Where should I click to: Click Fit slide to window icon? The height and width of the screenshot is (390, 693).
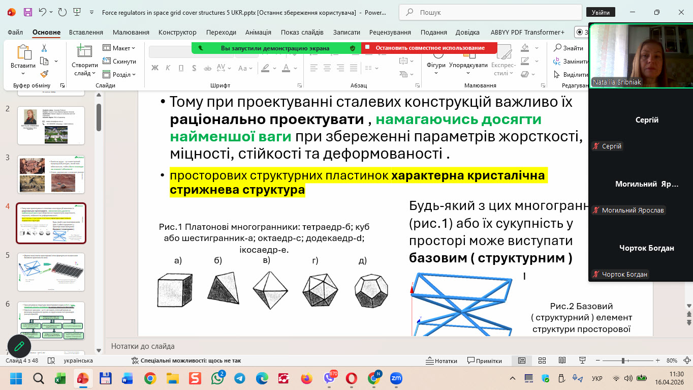coord(686,361)
